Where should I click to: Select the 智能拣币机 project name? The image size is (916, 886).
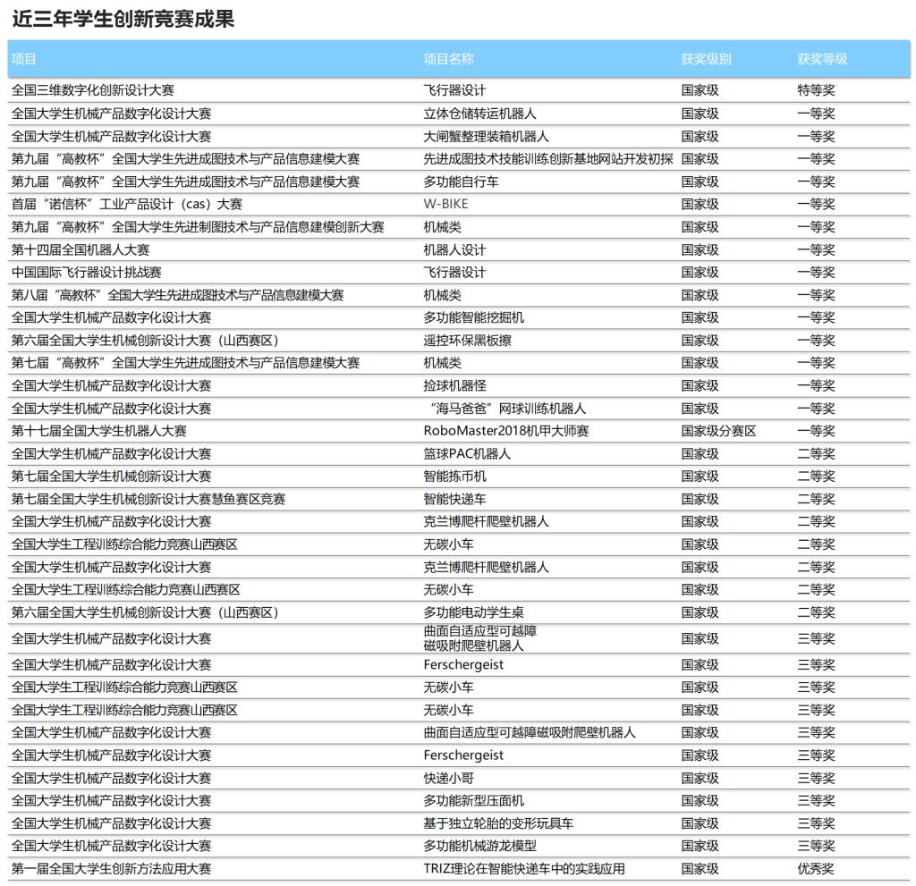click(454, 476)
